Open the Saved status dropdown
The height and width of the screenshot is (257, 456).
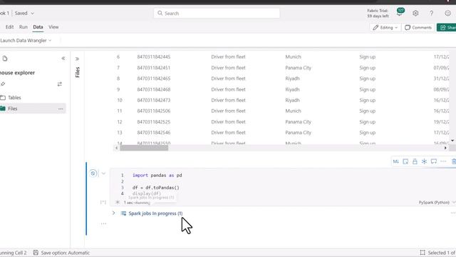[24, 14]
